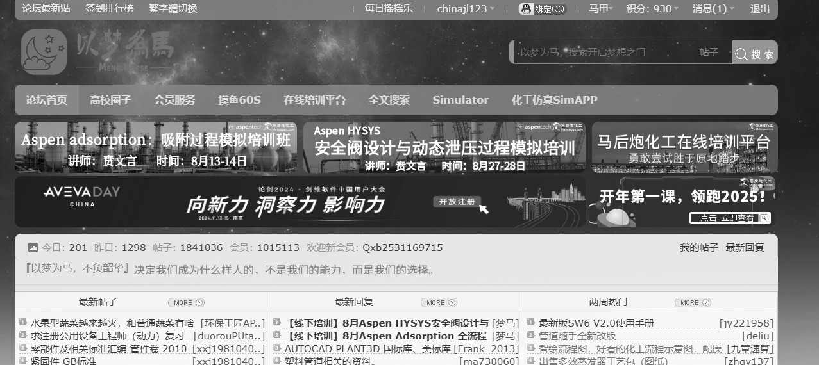Viewport: 819px width, 365px height.
Task: Open the Simulator nav item
Action: [460, 100]
